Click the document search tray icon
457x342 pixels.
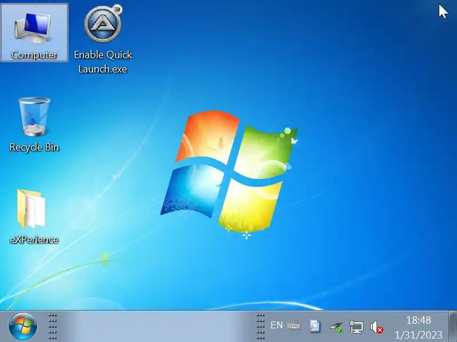click(x=315, y=326)
